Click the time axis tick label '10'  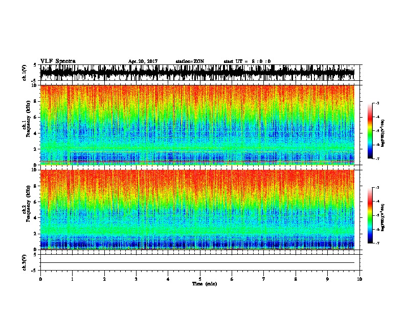click(359, 279)
